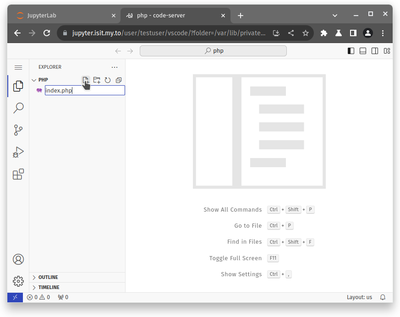Open Run and Debug view

(x=18, y=152)
